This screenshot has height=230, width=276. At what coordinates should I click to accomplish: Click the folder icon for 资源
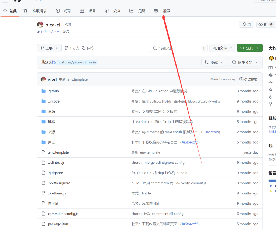click(43, 111)
